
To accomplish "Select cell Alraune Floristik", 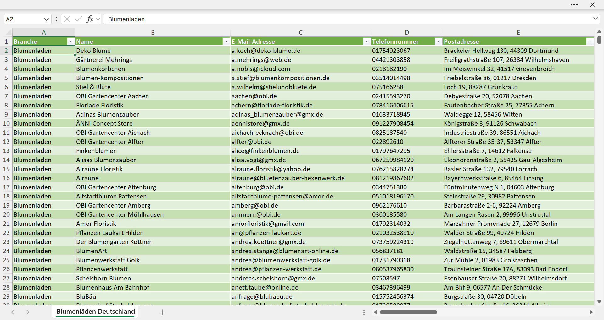I will (x=153, y=169).
